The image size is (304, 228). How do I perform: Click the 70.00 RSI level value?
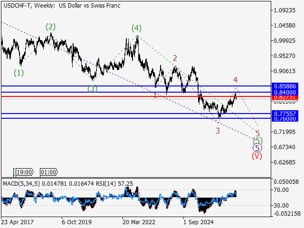tap(281, 190)
